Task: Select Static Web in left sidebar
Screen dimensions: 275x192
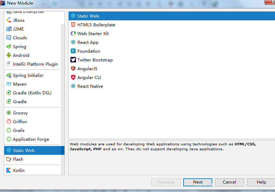Action: (x=34, y=150)
